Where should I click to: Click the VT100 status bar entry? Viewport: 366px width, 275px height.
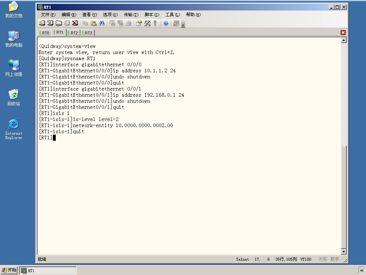pyautogui.click(x=306, y=259)
